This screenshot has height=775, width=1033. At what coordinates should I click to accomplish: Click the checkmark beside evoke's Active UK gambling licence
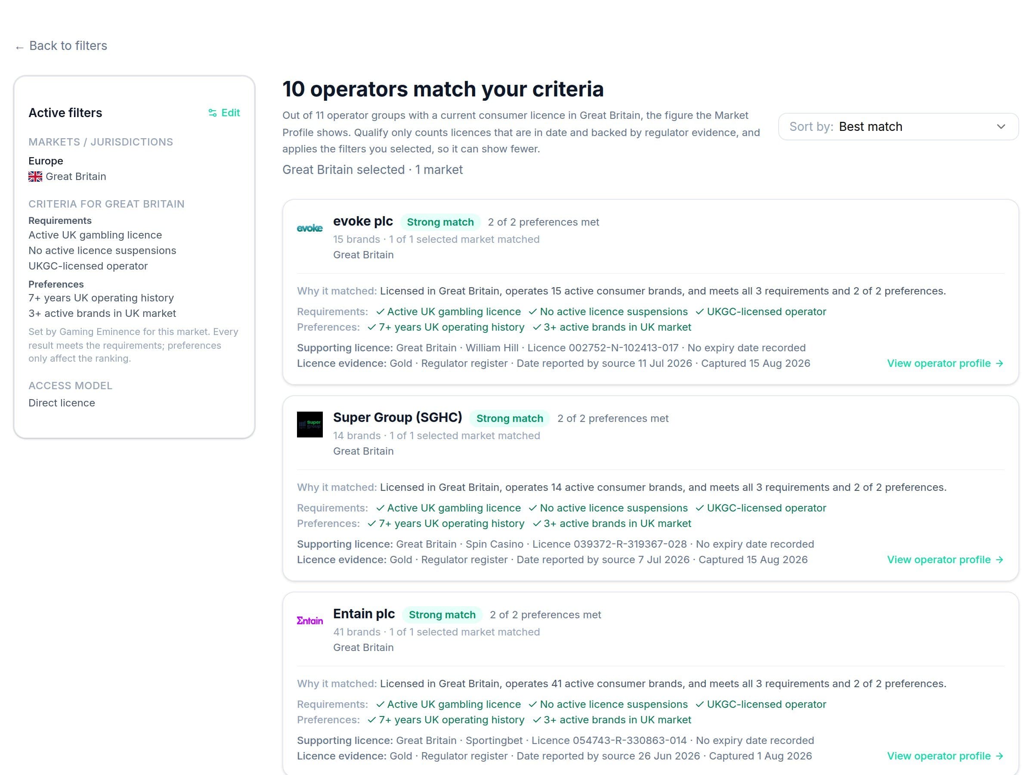[380, 312]
